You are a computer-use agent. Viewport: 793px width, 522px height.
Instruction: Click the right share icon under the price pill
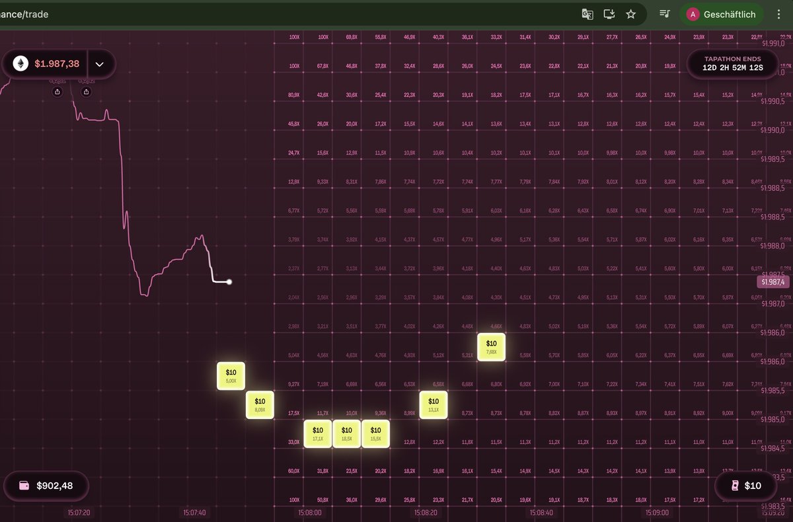tap(86, 92)
